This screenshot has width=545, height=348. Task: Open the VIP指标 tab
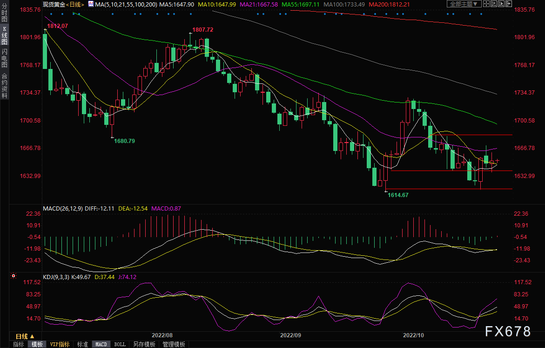point(60,344)
